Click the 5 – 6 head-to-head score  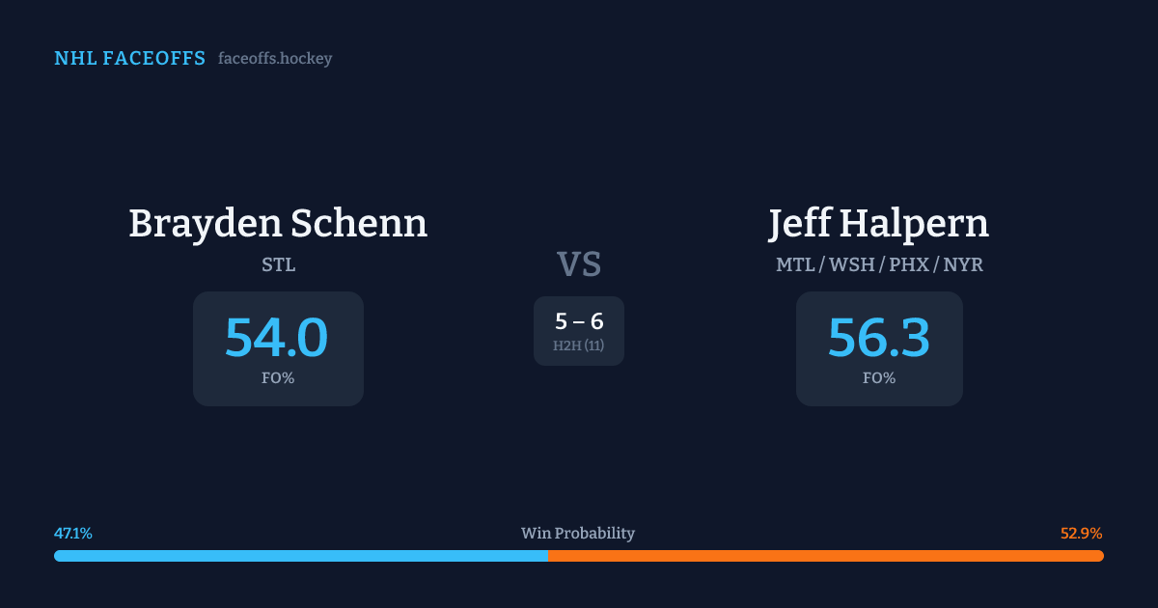[579, 322]
